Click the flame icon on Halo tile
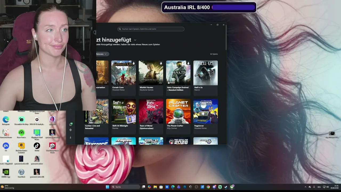341x192 pixels. coord(188,63)
